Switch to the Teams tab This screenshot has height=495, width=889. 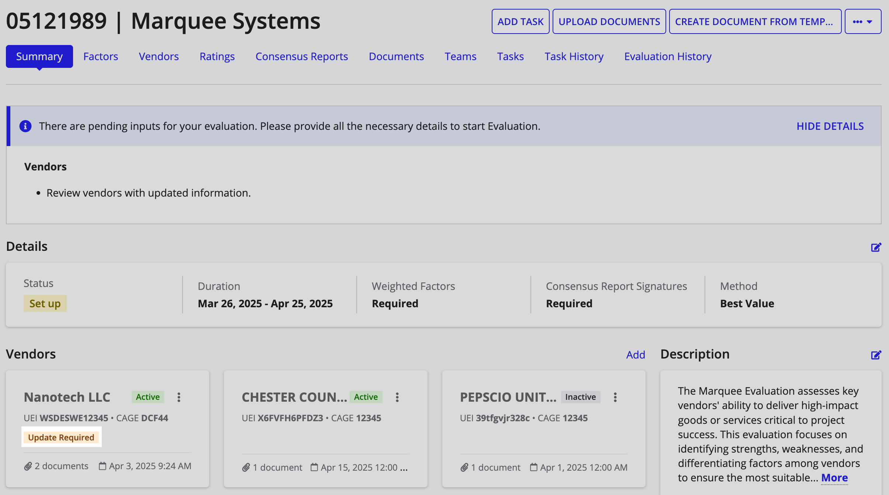click(x=461, y=56)
